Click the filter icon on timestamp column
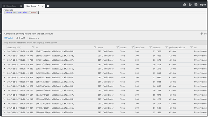 tap(33, 47)
